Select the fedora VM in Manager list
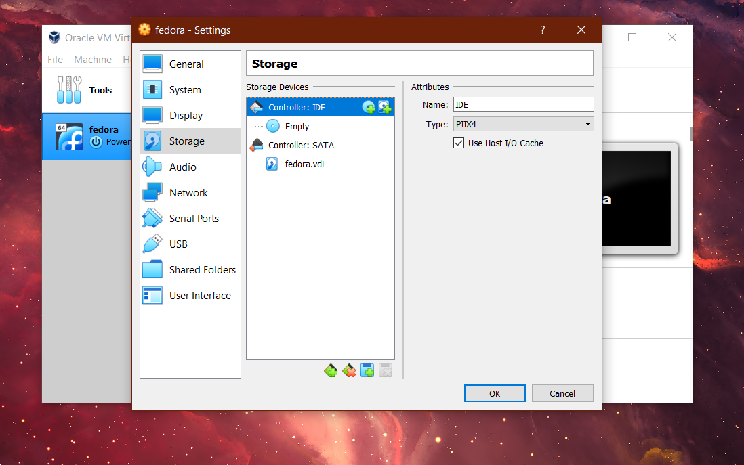744x465 pixels. pyautogui.click(x=87, y=137)
